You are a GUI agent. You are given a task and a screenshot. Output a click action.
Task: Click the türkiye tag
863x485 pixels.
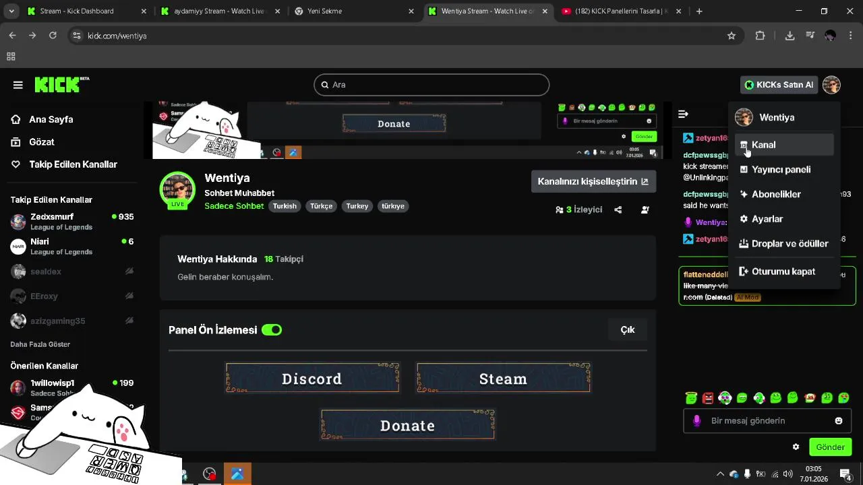click(393, 206)
